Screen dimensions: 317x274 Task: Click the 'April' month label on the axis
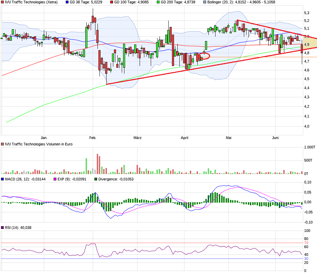[184, 138]
